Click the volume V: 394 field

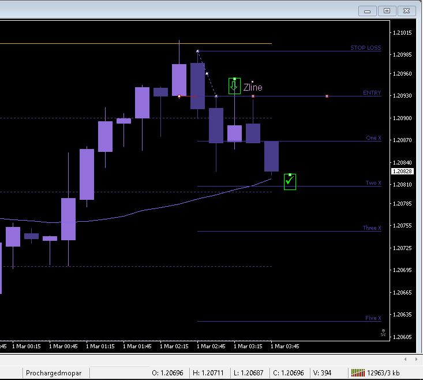pyautogui.click(x=322, y=373)
